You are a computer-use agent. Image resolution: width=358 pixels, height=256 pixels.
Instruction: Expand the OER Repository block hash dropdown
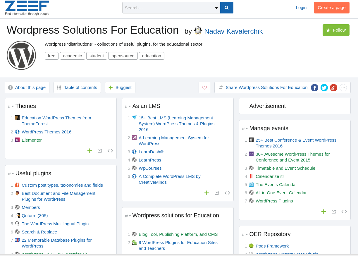pyautogui.click(x=245, y=235)
